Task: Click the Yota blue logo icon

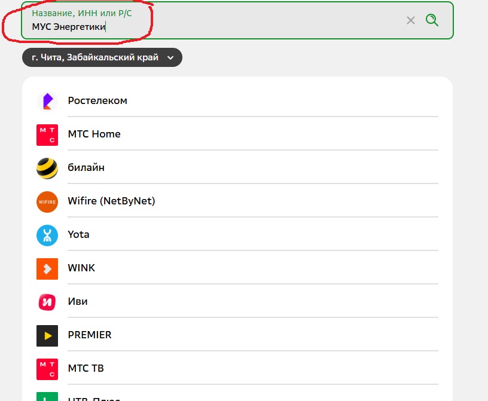Action: (x=47, y=235)
